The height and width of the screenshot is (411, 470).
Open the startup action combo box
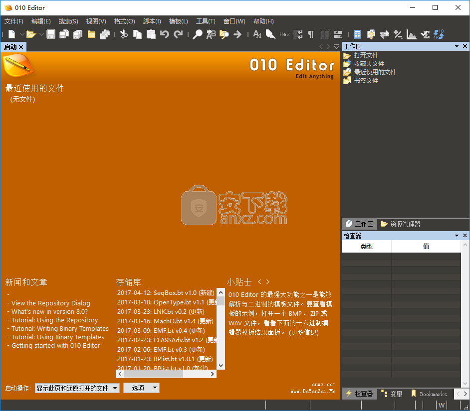[x=77, y=388]
